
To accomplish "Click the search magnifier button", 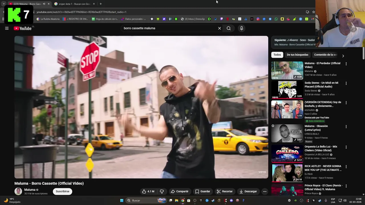I will click(x=229, y=28).
